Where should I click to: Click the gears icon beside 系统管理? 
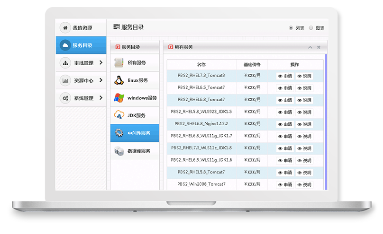pyautogui.click(x=65, y=98)
